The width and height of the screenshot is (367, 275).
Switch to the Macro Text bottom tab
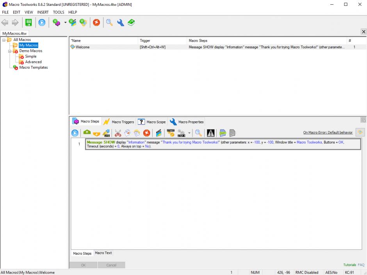[103, 253]
